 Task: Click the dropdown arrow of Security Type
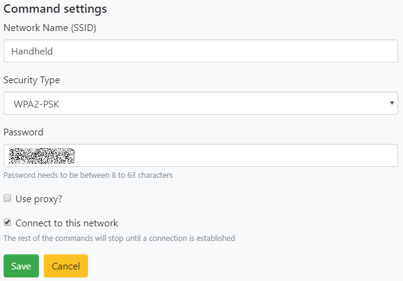[391, 103]
